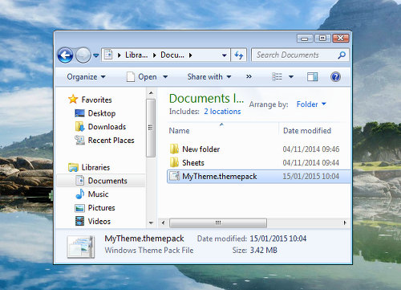
Task: Click the Pictures library icon
Action: (x=79, y=208)
